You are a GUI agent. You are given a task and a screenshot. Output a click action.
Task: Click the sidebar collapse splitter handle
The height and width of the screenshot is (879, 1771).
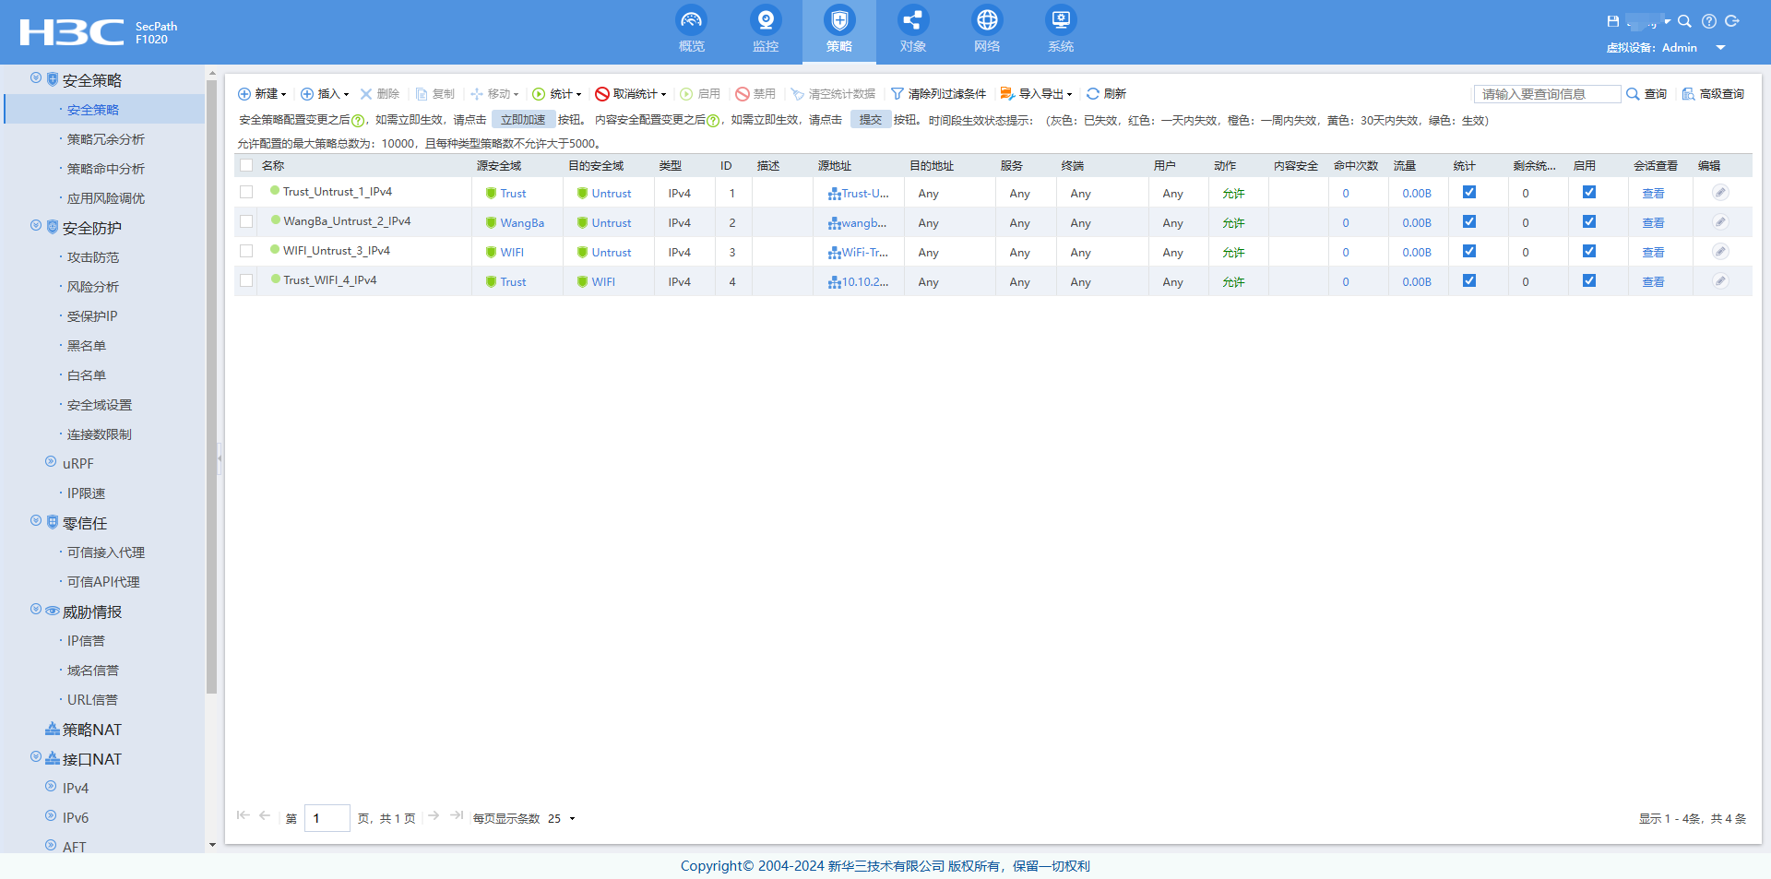[220, 458]
